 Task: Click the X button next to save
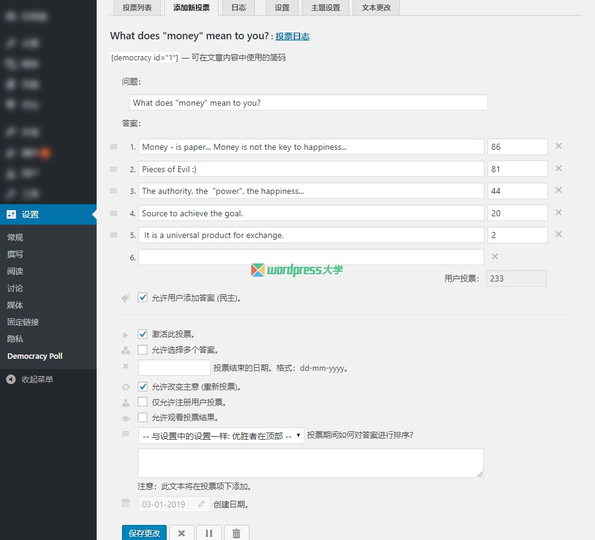click(182, 533)
